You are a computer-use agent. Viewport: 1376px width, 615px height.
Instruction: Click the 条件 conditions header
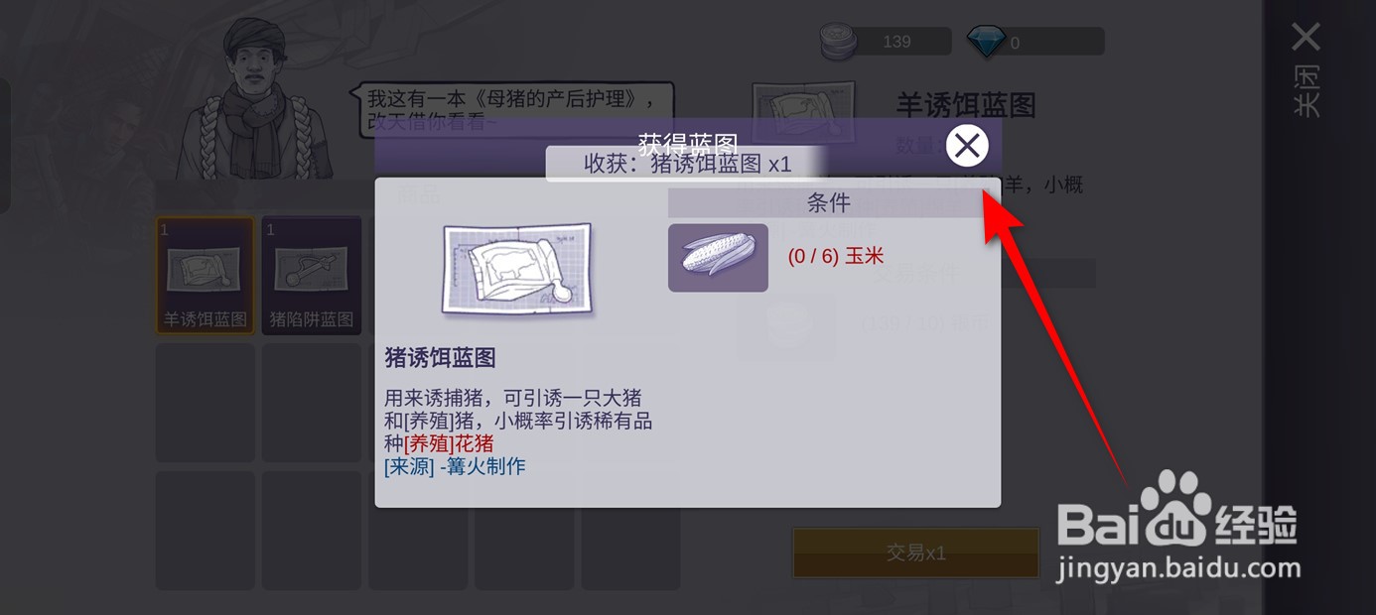coord(828,203)
